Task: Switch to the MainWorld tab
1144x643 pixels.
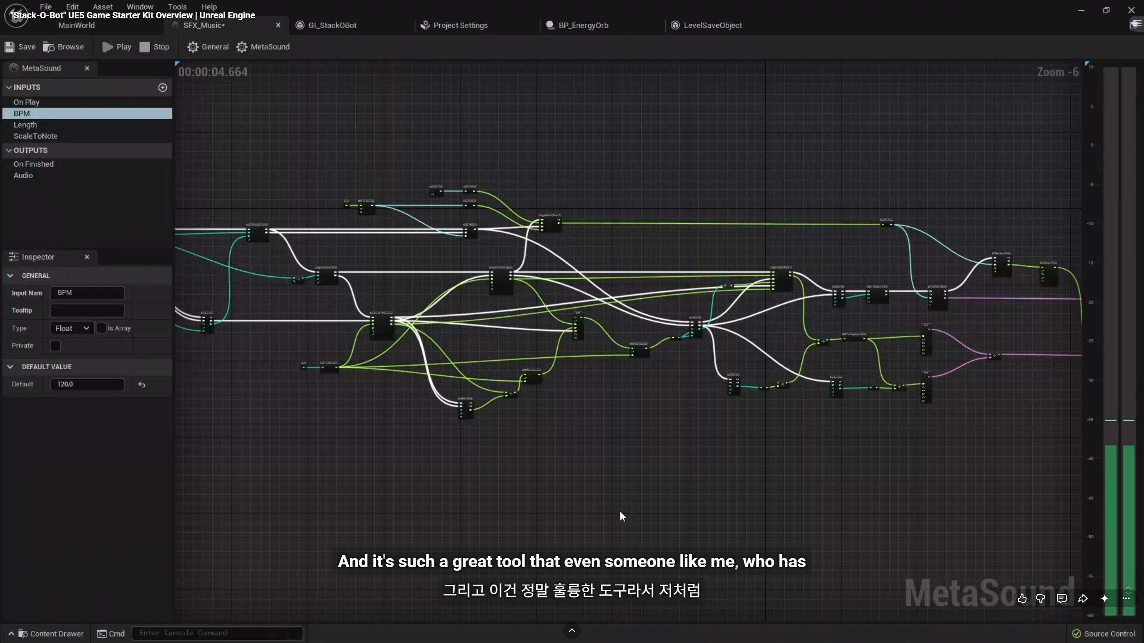Action: click(76, 25)
